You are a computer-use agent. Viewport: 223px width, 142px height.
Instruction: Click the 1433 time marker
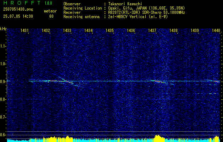67,30
